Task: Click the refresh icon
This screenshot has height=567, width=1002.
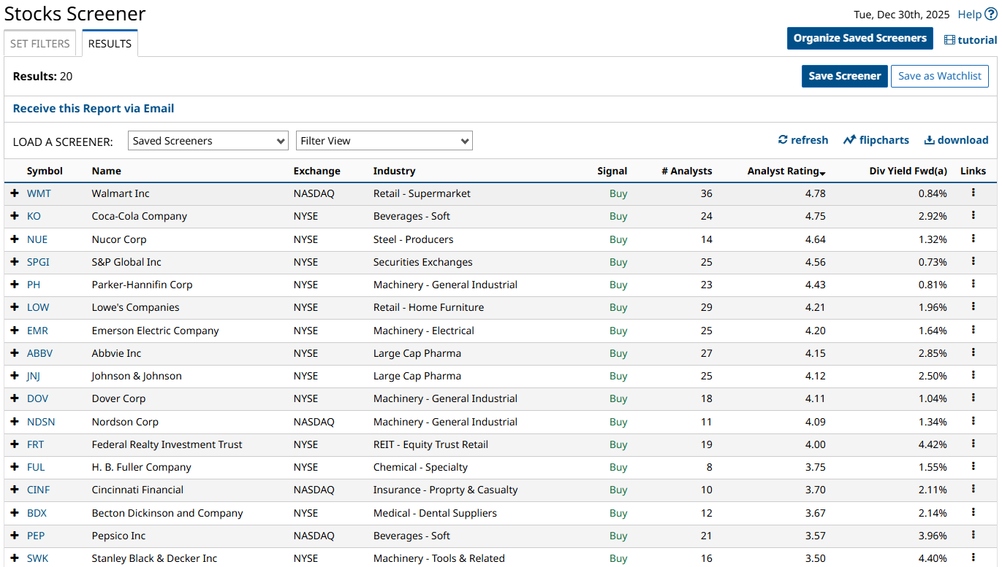Action: pos(783,140)
